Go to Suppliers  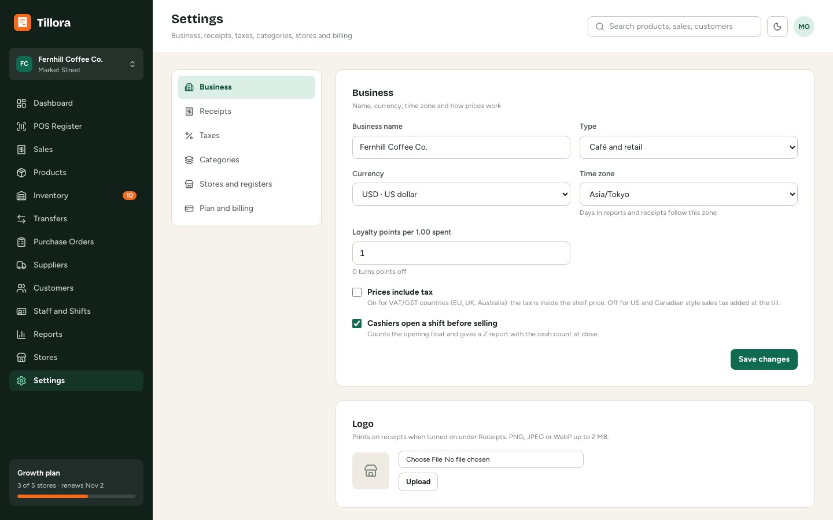pyautogui.click(x=76, y=265)
